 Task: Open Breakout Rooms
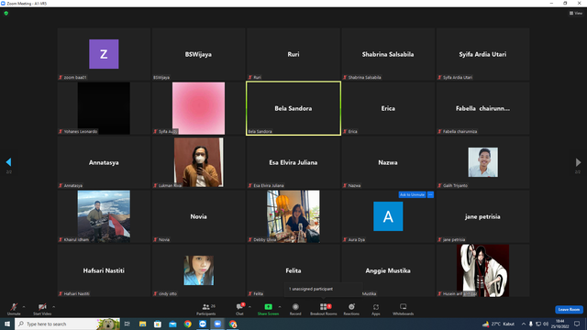click(324, 309)
